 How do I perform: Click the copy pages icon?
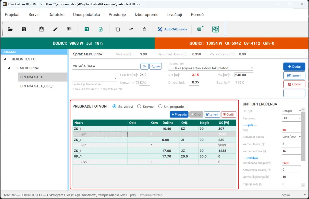coord(118,29)
